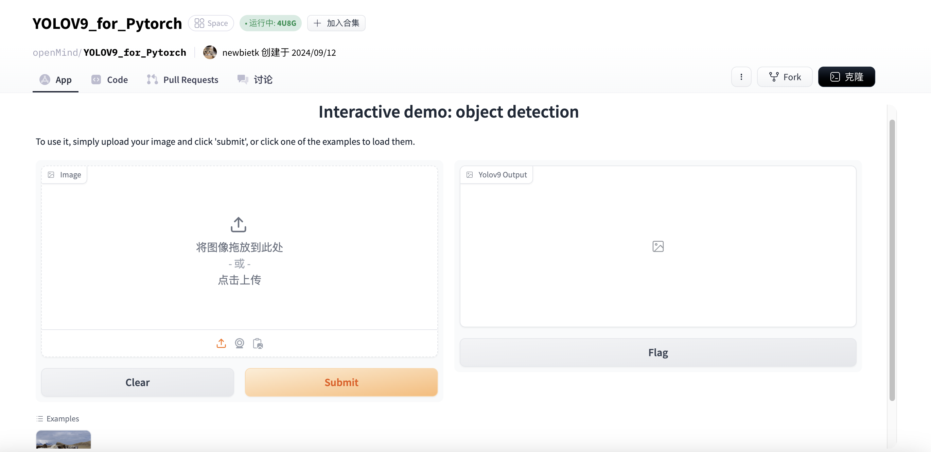Select the clipboard paste source icon

coord(258,343)
